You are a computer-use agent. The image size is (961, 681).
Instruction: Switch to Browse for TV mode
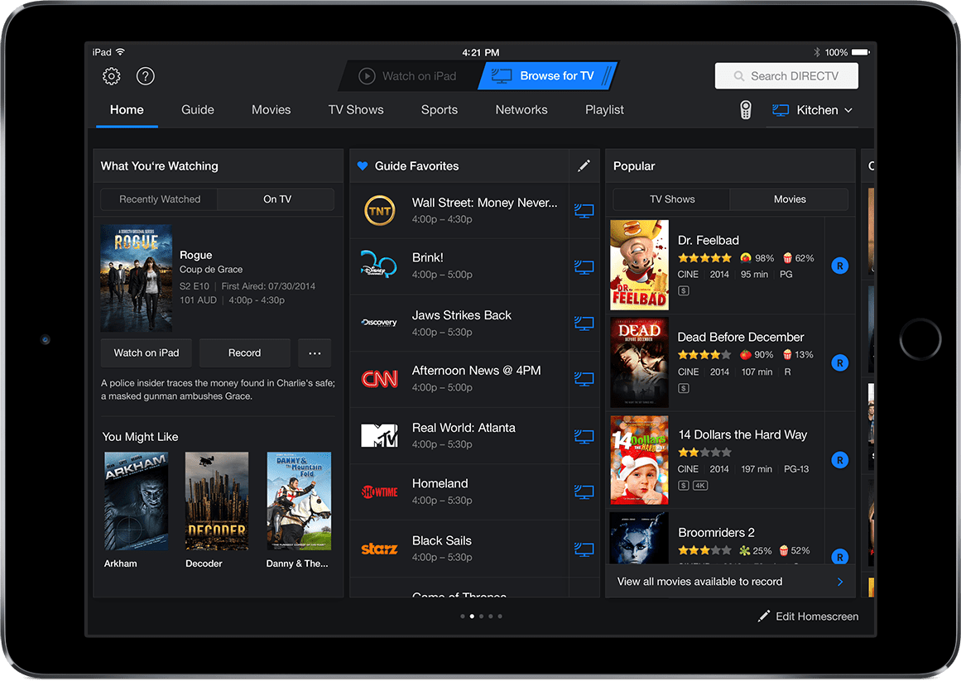(x=547, y=76)
